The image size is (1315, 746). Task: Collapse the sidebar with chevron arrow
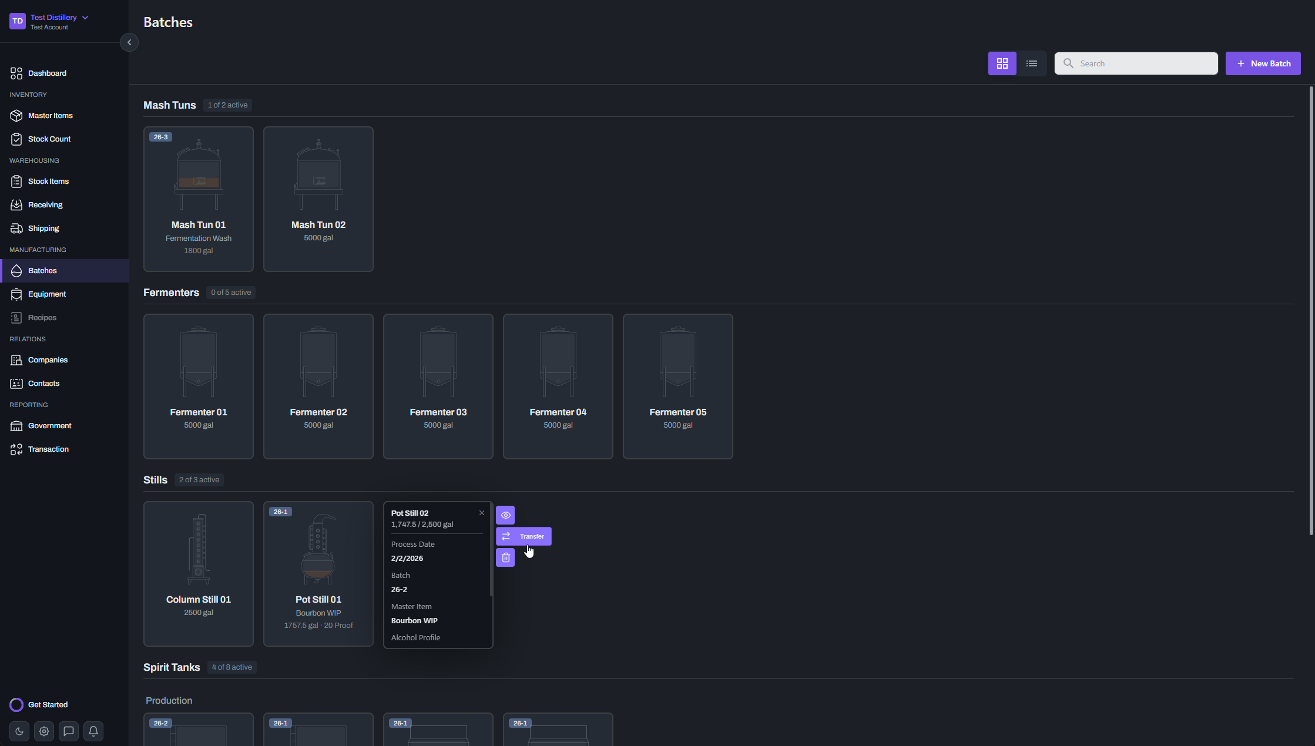tap(129, 42)
